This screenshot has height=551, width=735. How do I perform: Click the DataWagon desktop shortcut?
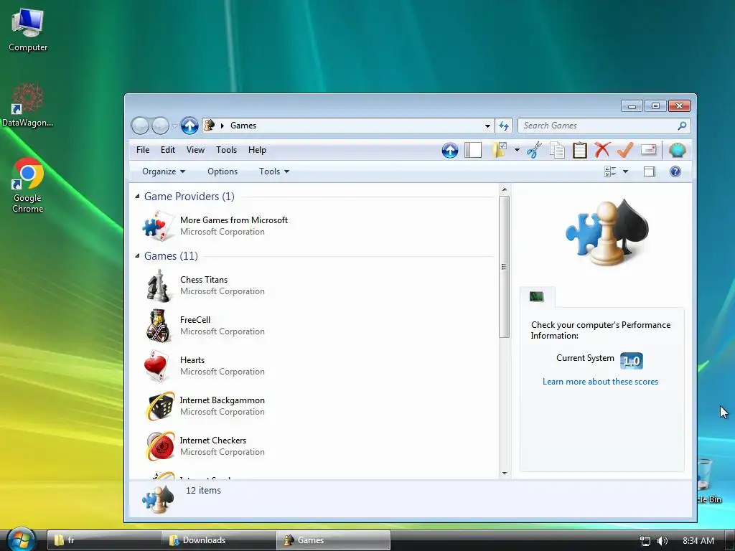tap(28, 105)
